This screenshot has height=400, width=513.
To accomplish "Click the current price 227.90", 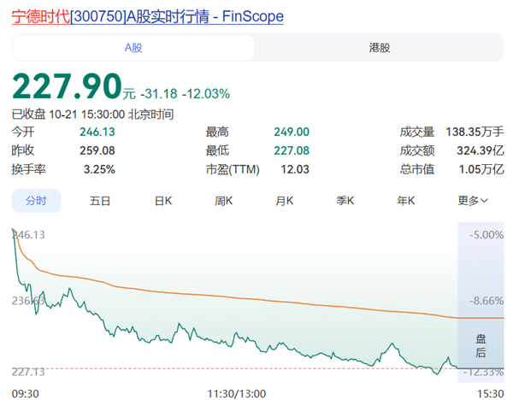I will pos(67,86).
